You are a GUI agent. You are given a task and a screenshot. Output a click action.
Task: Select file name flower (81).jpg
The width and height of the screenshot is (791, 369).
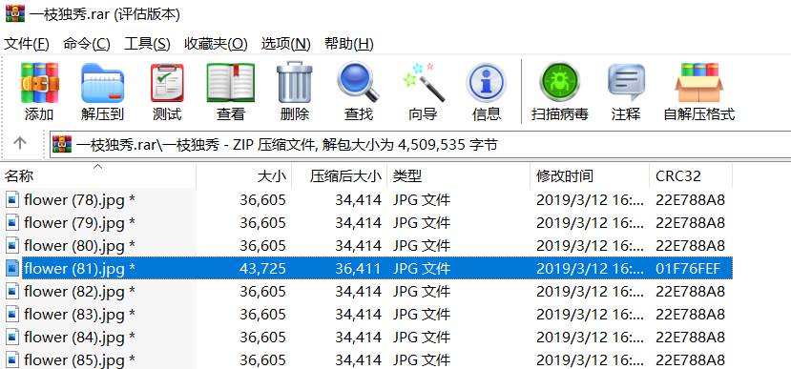coord(79,269)
